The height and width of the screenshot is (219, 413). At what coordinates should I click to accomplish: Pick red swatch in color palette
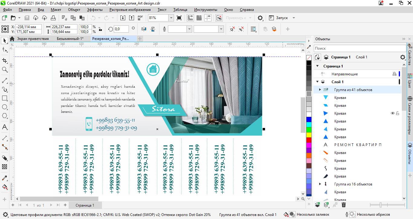309,140
